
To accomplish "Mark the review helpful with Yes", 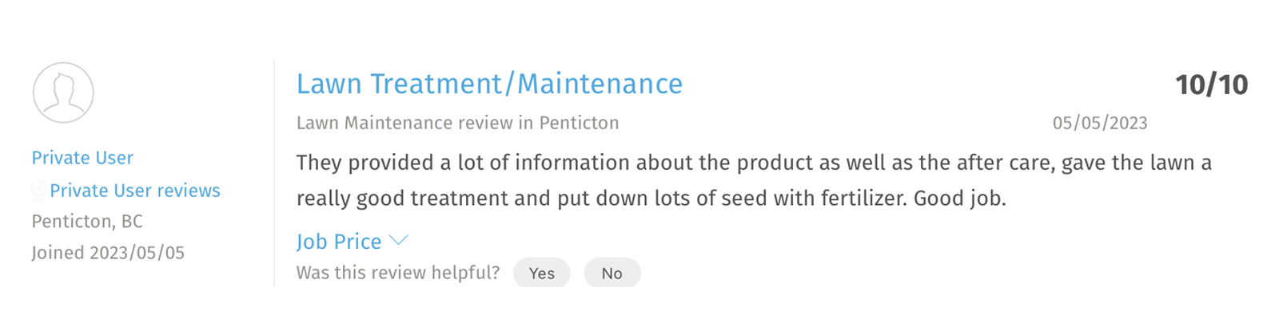I will click(541, 273).
